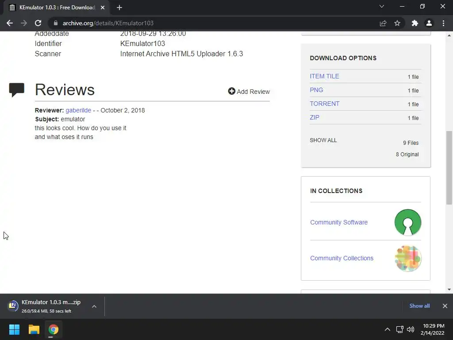This screenshot has width=453, height=340.
Task: Click the scrollbar down arrow
Action: tap(449, 290)
